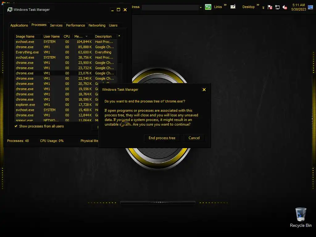Viewport: 316px width, 237px height.
Task: Click the Everything description cell
Action: [103, 52]
